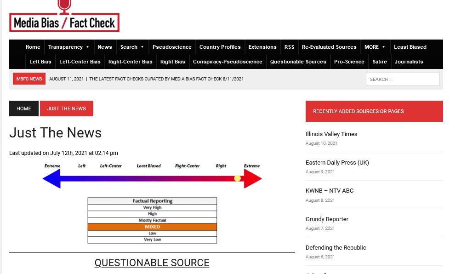The width and height of the screenshot is (450, 274).
Task: Open the Questionable Sources category
Action: pos(298,62)
